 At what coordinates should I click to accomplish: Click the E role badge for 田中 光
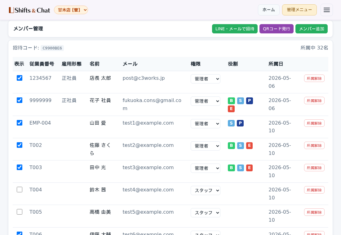[250, 168]
